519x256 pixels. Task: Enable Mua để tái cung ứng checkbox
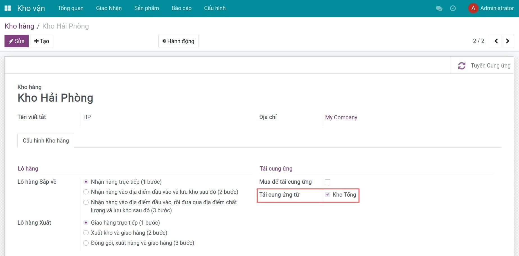pyautogui.click(x=328, y=181)
